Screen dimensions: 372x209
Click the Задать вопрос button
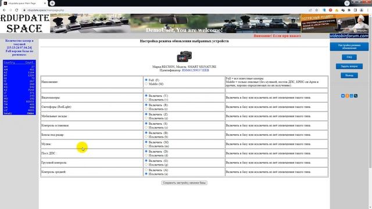[x=349, y=66]
